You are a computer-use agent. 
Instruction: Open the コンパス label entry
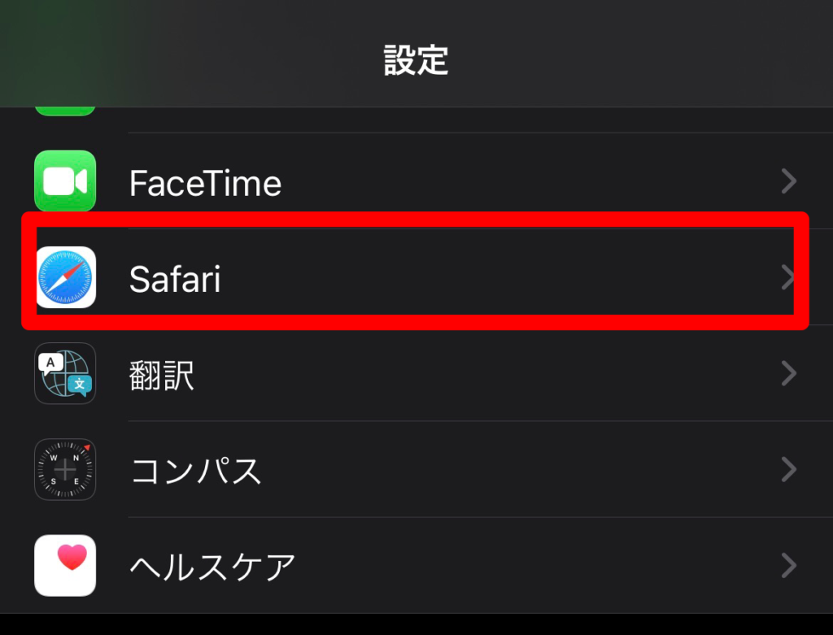pos(196,471)
